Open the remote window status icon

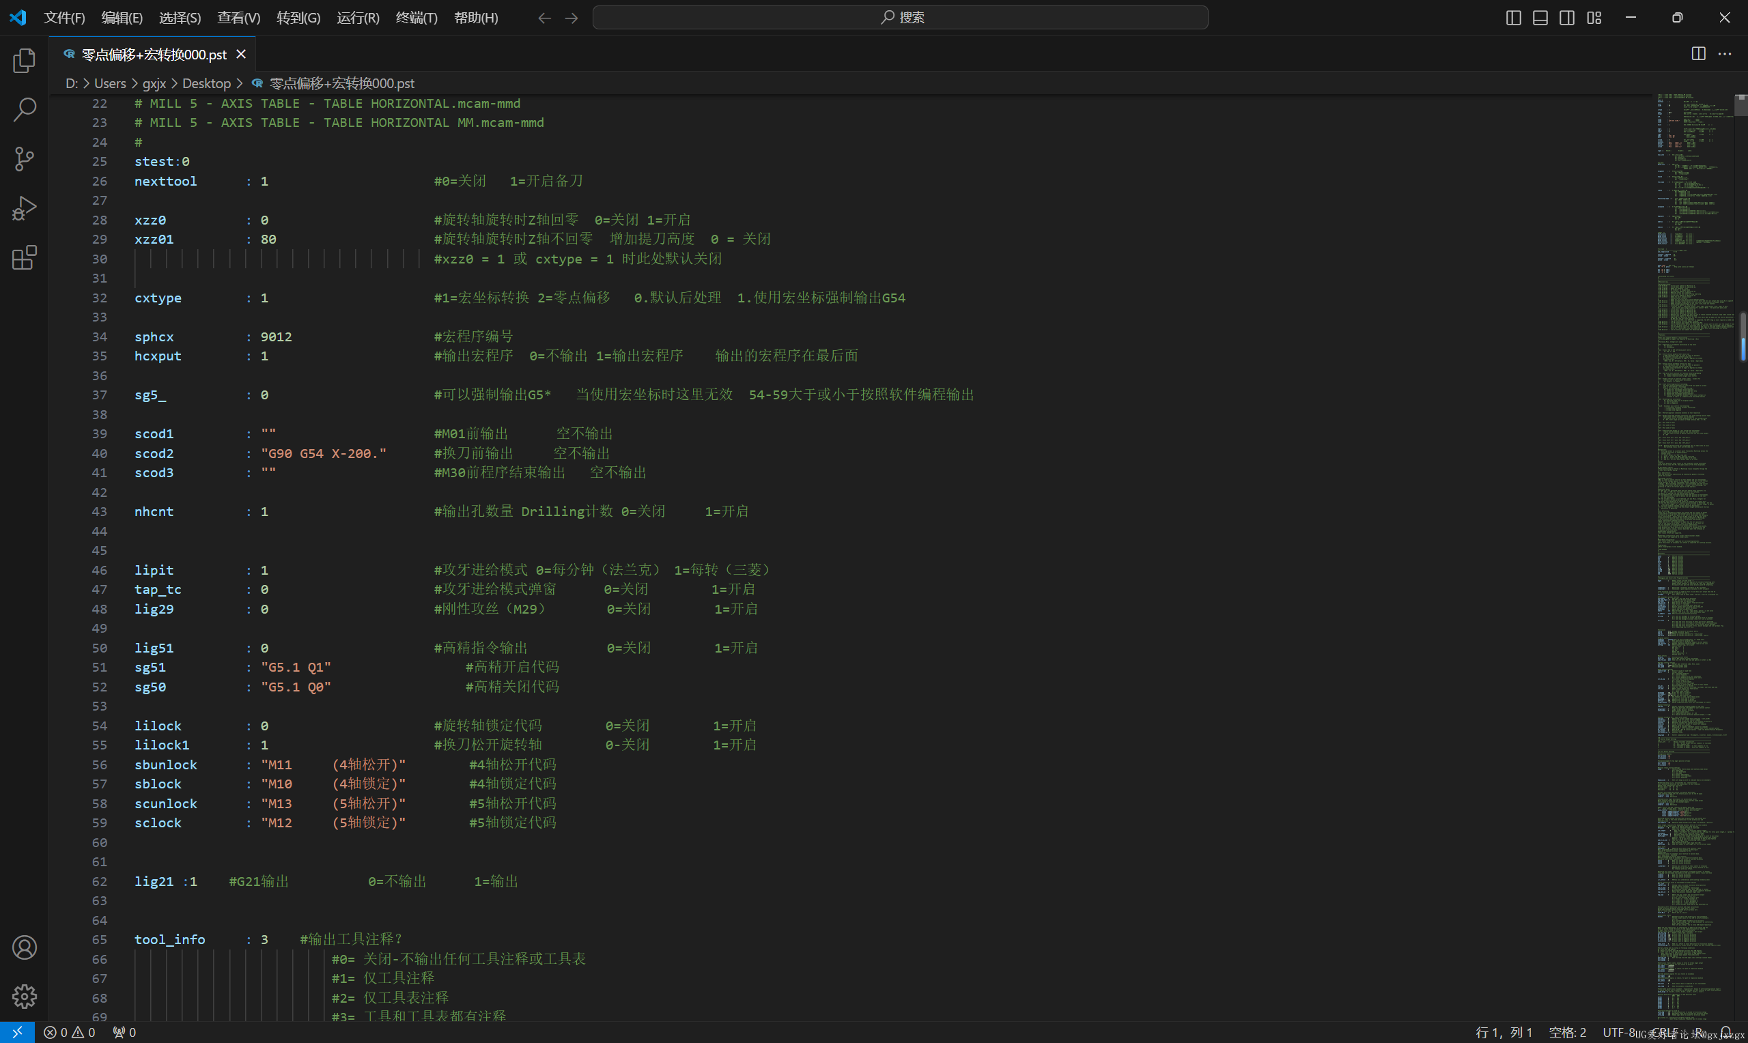click(x=17, y=1033)
